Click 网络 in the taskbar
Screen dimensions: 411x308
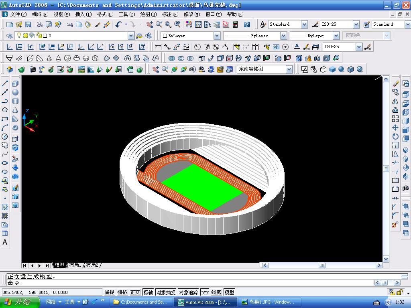(51, 302)
